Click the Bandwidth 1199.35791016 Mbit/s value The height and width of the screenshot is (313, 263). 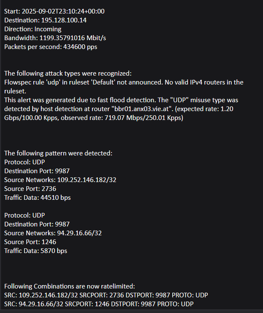[73, 38]
